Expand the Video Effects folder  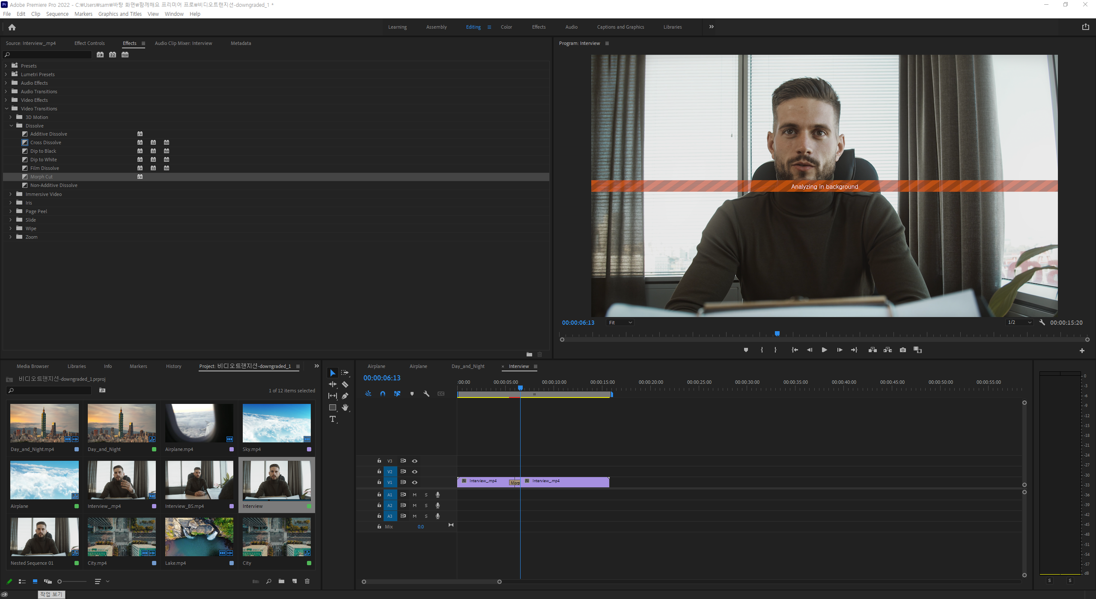pyautogui.click(x=6, y=100)
